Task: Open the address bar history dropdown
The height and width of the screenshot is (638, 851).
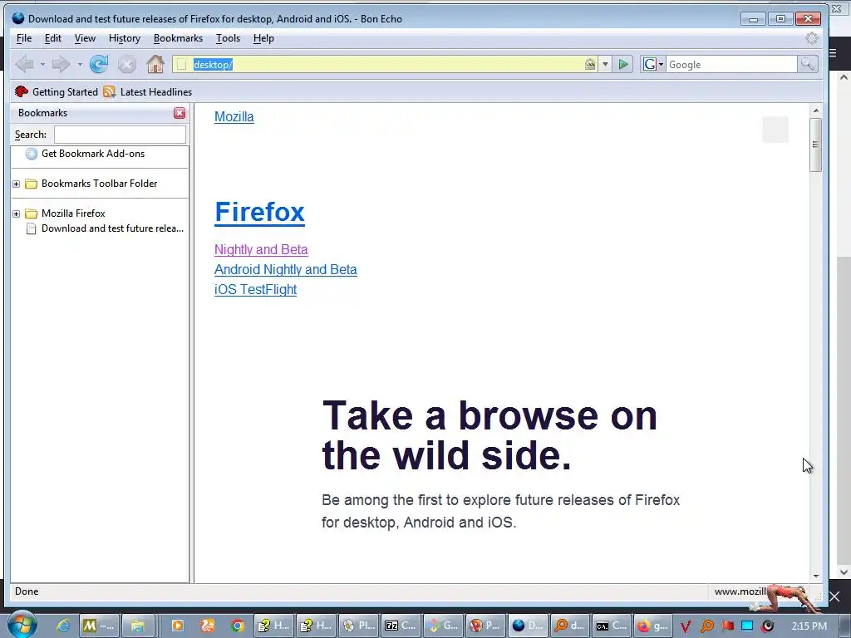Action: click(605, 65)
